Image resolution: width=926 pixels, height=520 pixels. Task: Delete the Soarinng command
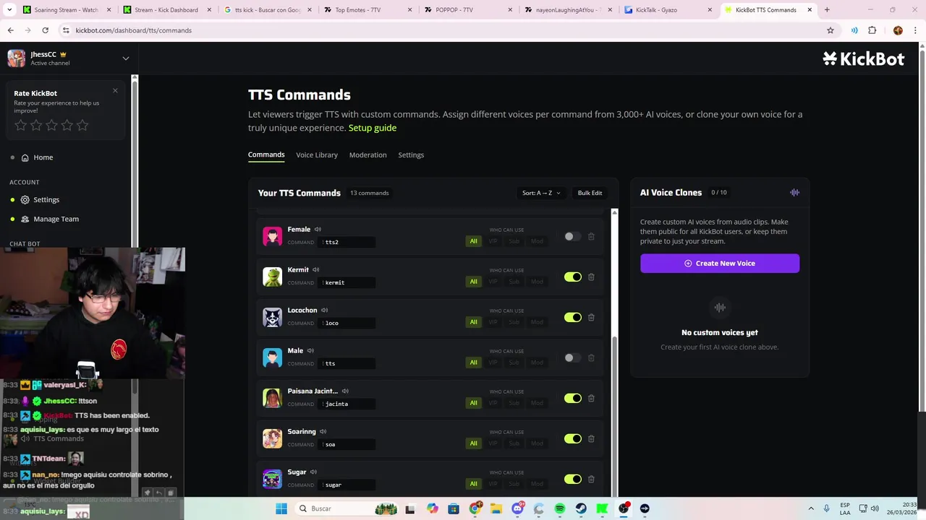591,439
